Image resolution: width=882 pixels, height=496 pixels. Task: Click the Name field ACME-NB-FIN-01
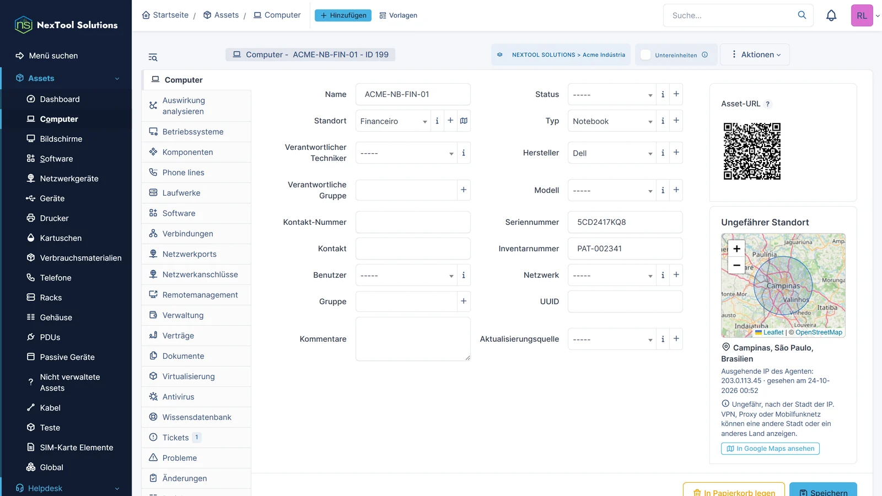click(413, 94)
